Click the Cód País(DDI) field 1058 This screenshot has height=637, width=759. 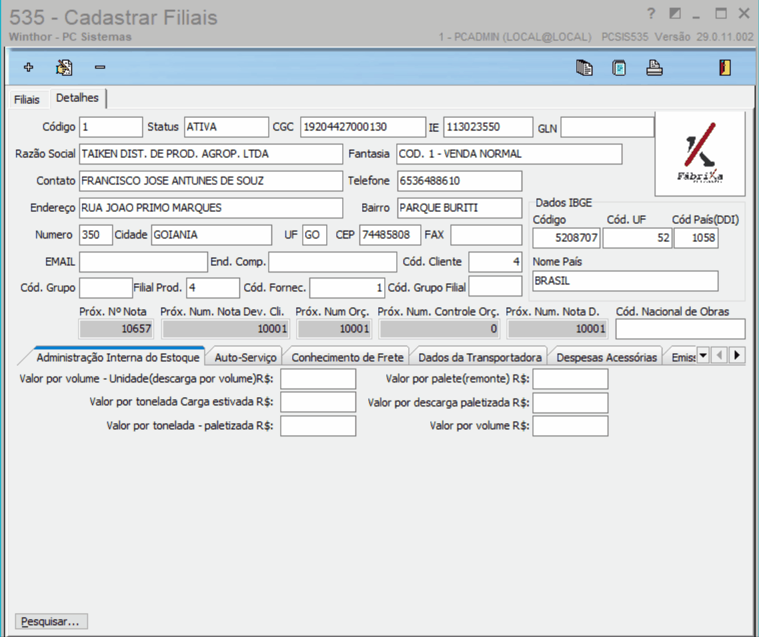696,238
